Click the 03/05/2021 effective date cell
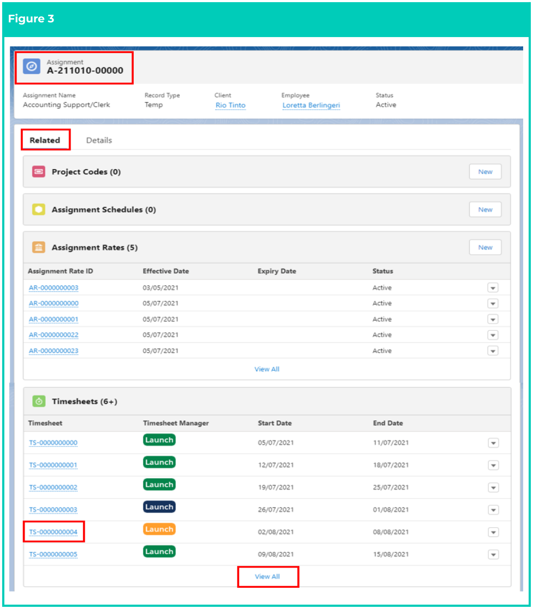 (x=161, y=288)
